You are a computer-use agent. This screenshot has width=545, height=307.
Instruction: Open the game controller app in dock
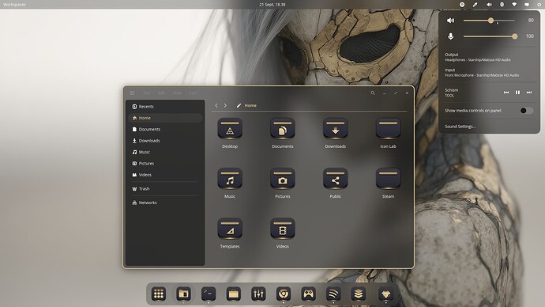[x=308, y=294]
